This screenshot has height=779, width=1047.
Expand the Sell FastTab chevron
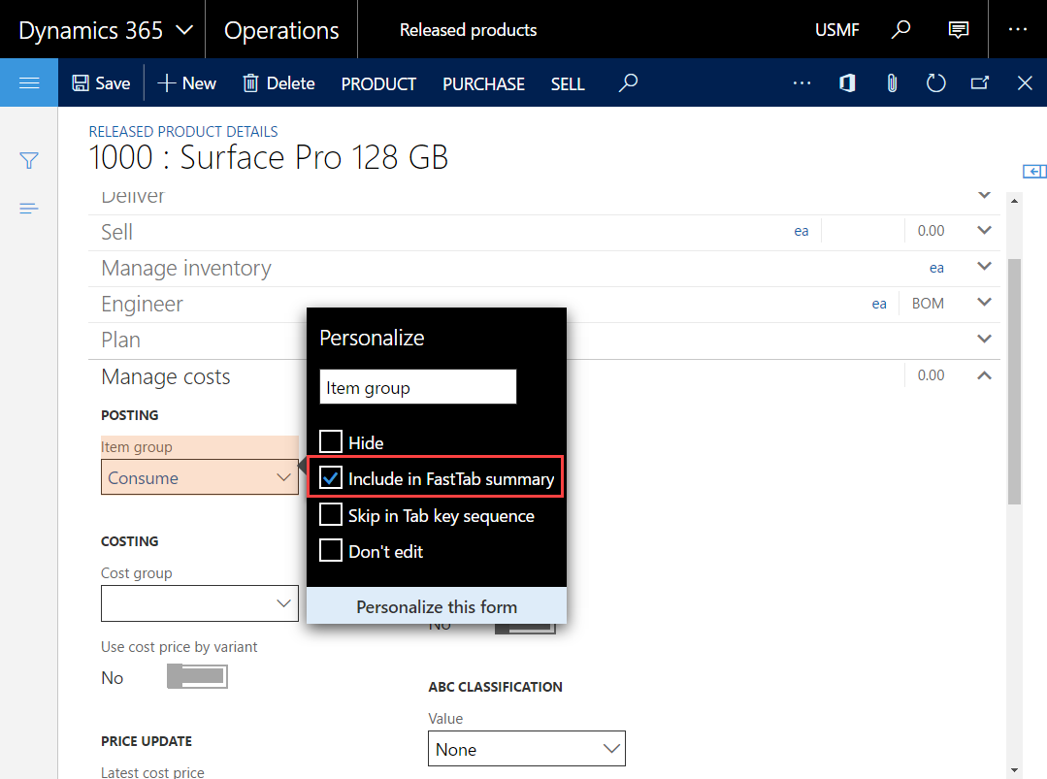click(984, 231)
